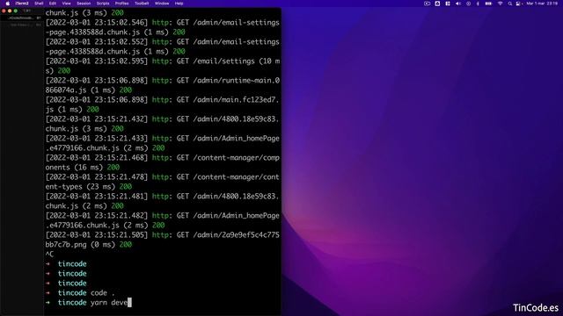Click the log line timestamped 23:15:21.432
This screenshot has height=316, width=563.
coord(162,119)
